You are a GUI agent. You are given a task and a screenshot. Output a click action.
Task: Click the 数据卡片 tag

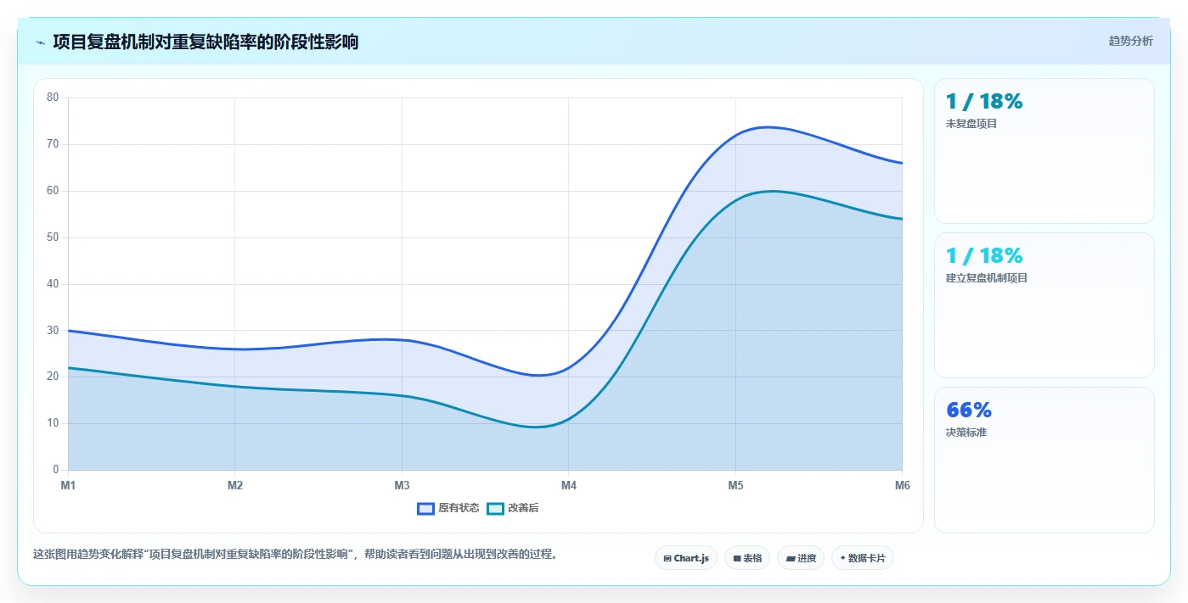coord(863,558)
